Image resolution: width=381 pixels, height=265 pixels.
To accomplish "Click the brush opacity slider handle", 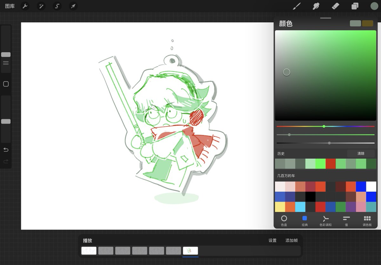I will coord(6,121).
